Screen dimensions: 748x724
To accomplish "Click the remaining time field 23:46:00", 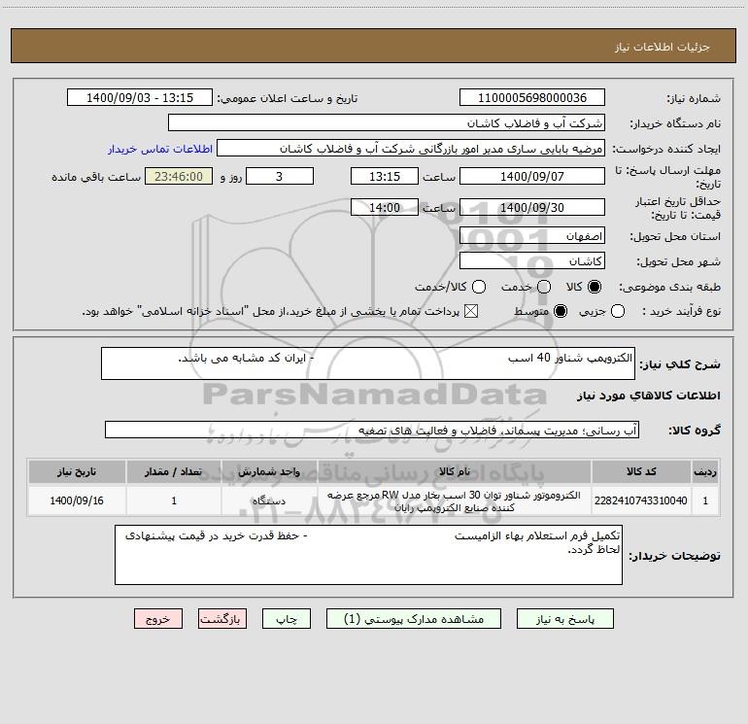I will (179, 176).
